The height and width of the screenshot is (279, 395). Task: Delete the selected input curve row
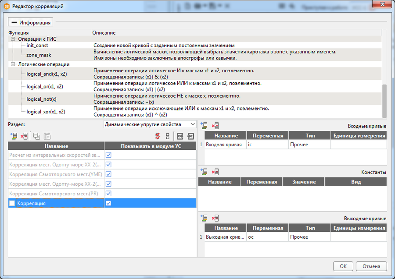click(215, 126)
